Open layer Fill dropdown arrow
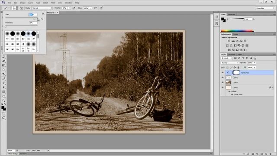The image size is (277, 156). [254, 68]
